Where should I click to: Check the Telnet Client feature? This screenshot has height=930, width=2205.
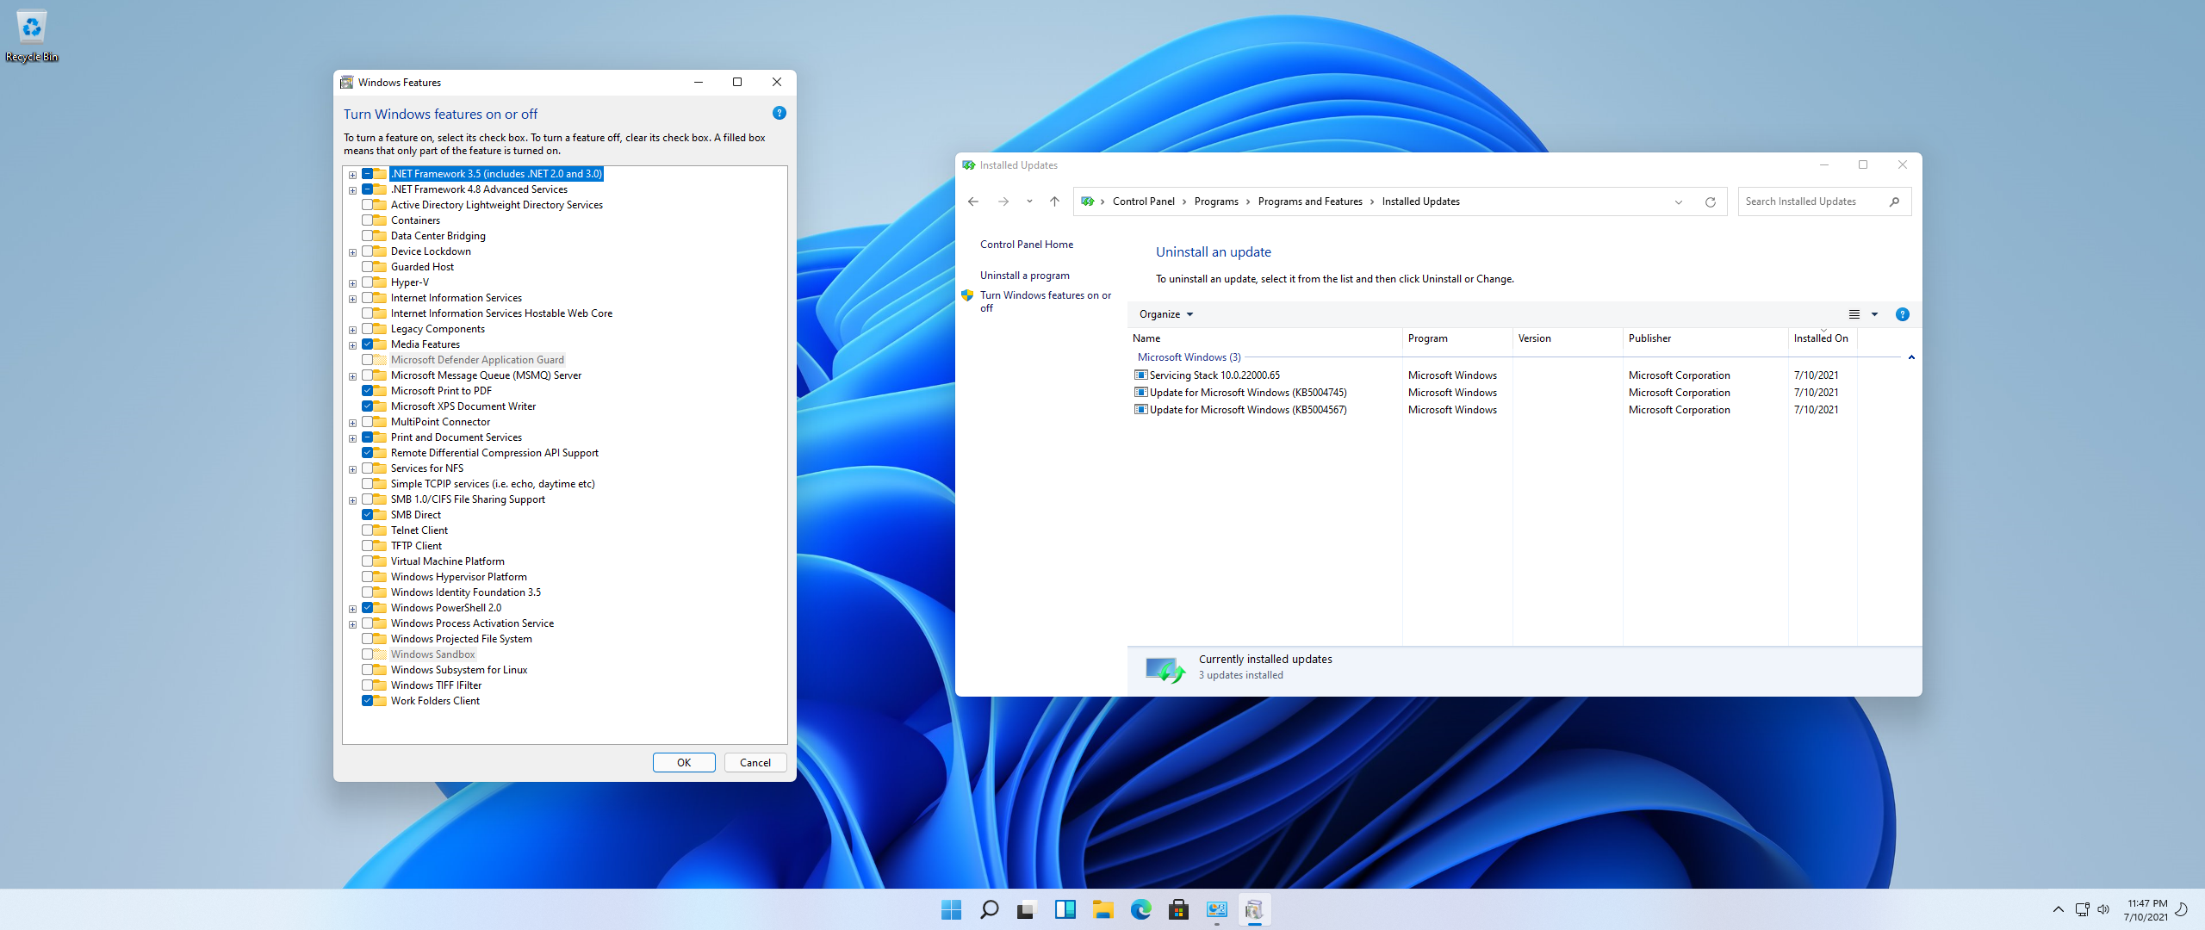[368, 530]
